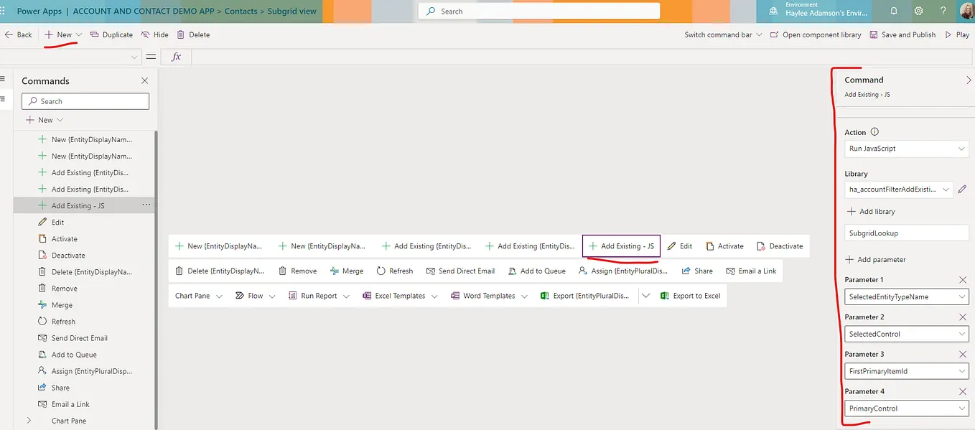The image size is (975, 430).
Task: Click Add library
Action: pos(871,212)
